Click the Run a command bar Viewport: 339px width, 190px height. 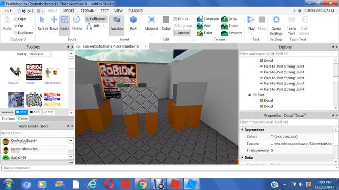tap(169, 168)
